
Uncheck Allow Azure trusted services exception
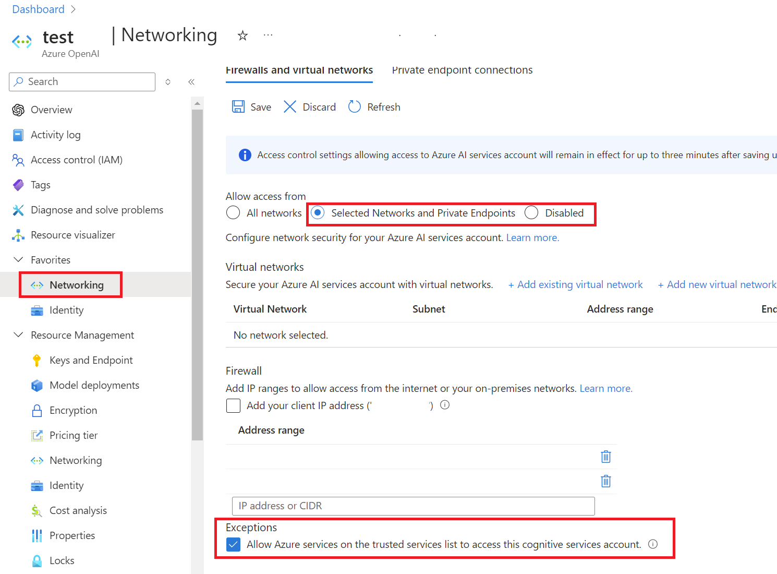click(x=233, y=545)
